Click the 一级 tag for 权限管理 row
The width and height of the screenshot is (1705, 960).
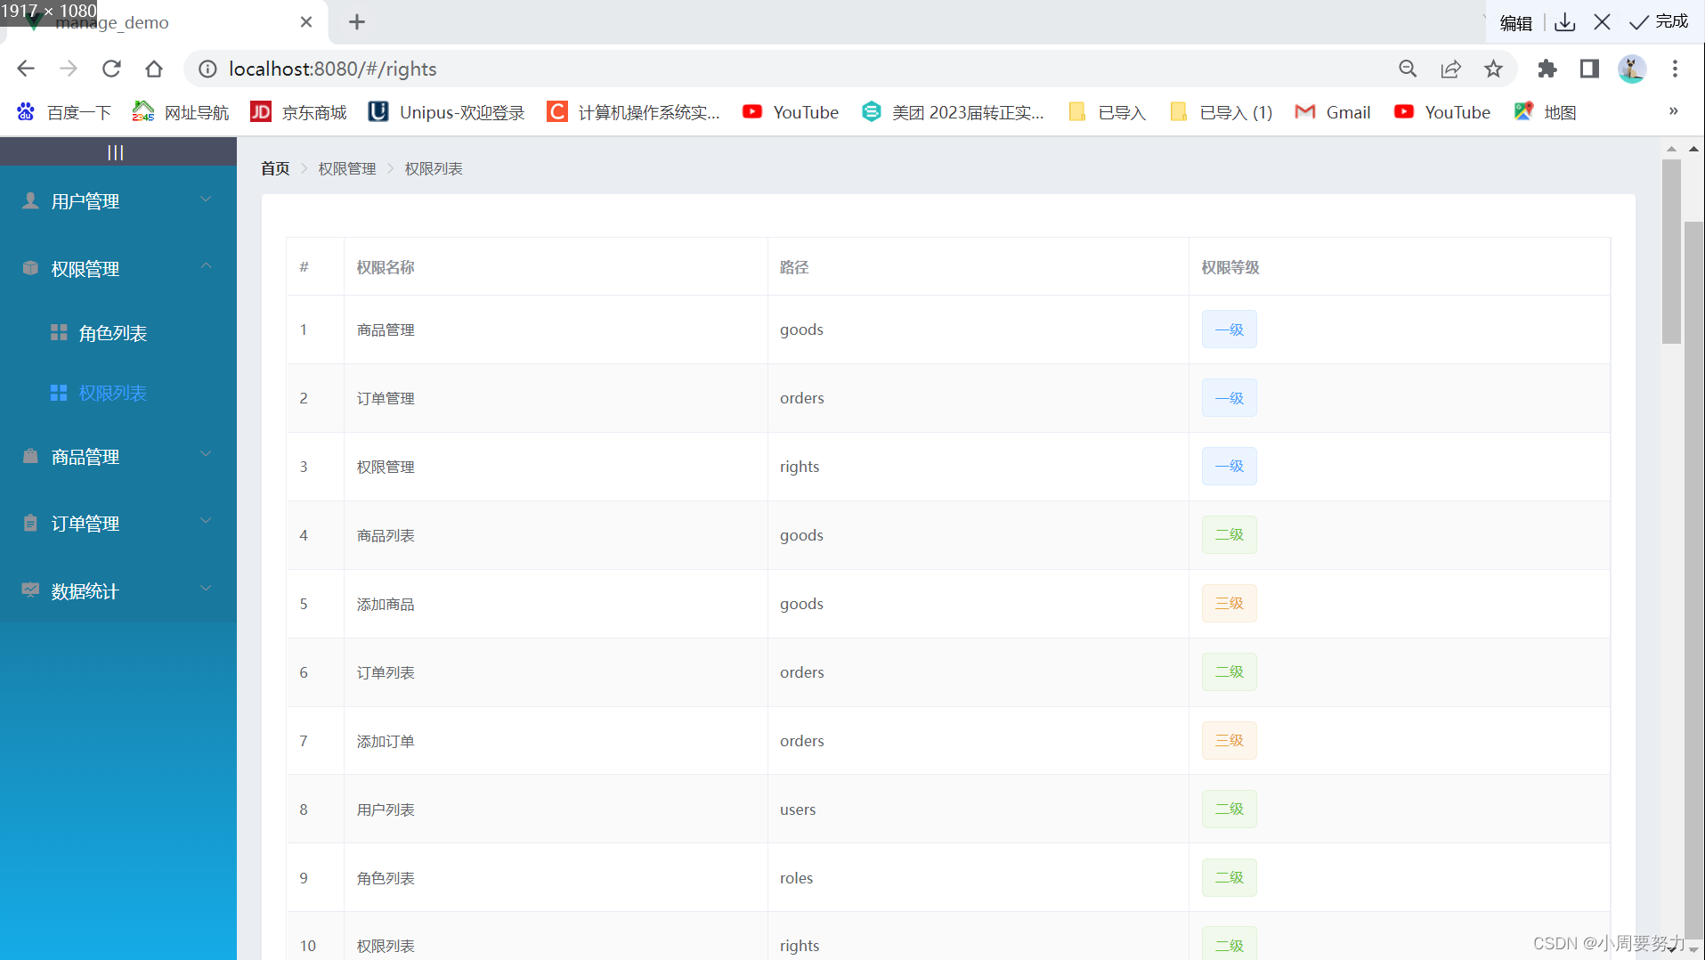(x=1229, y=467)
